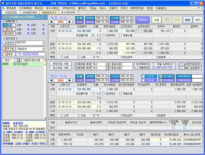Expand the 자동검색 search type dropdown
The image size is (205, 155).
pyautogui.click(x=44, y=49)
